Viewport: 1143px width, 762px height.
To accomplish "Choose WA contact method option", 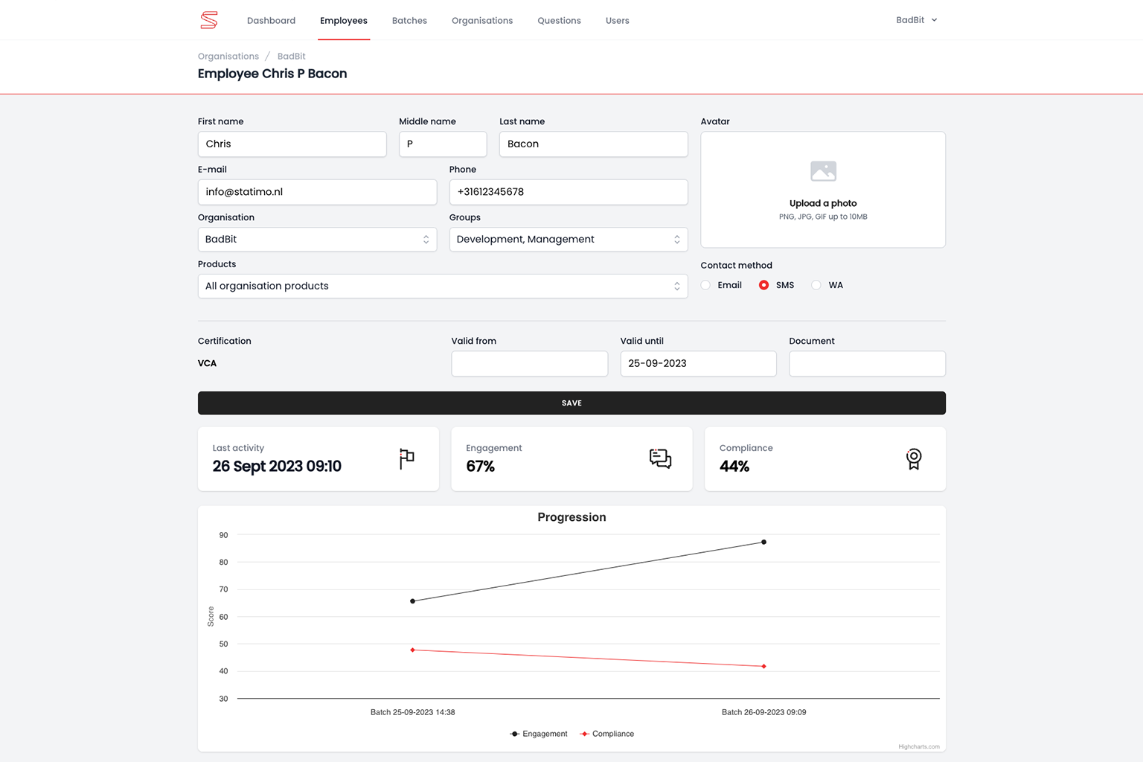I will (816, 285).
